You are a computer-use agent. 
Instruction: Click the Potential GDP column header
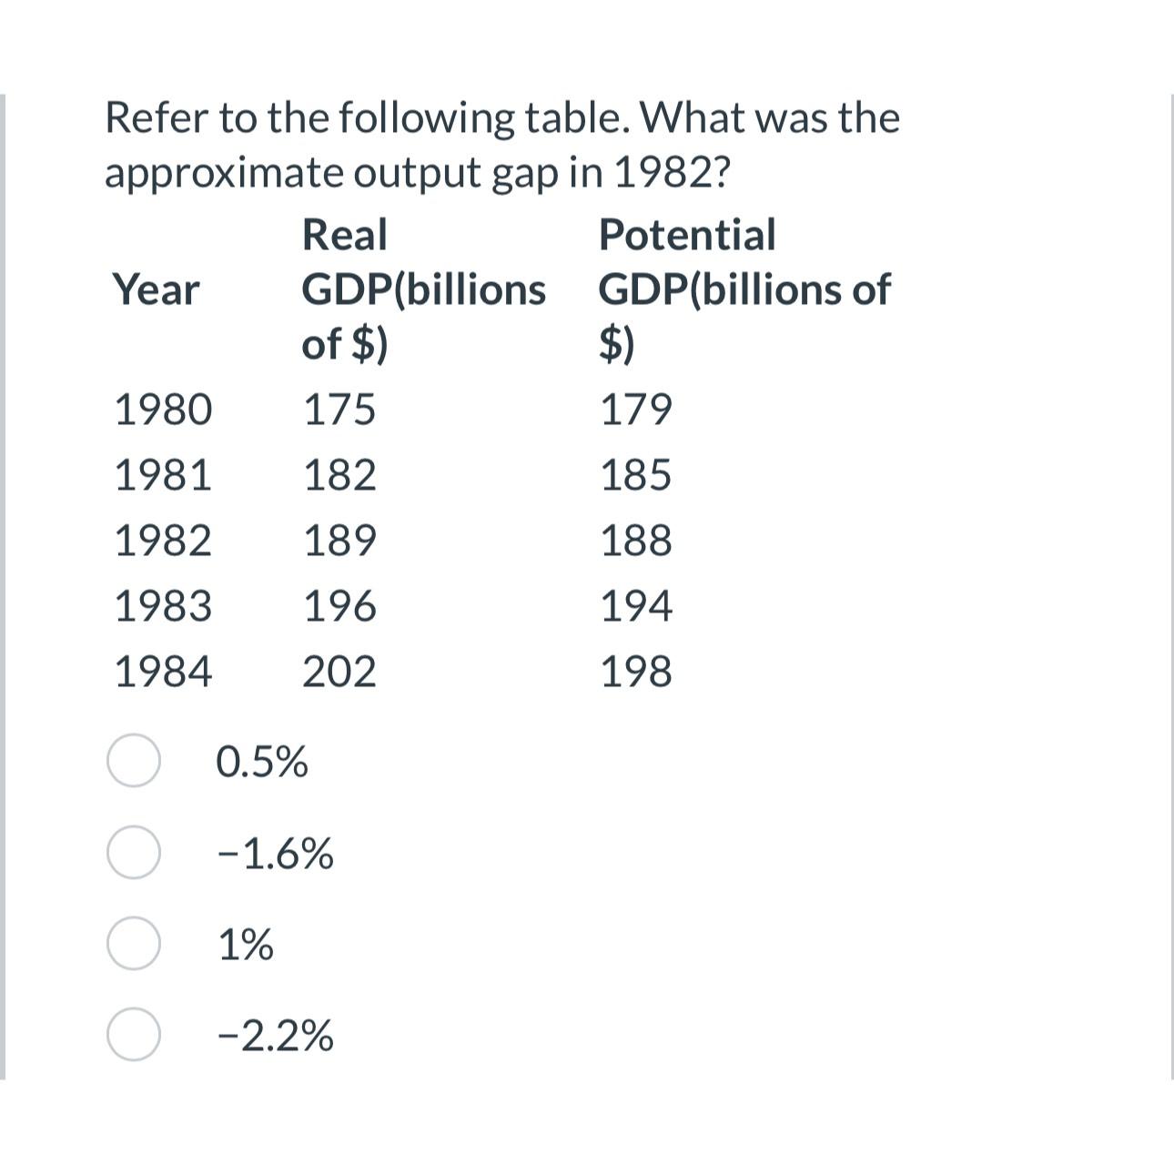click(x=744, y=289)
